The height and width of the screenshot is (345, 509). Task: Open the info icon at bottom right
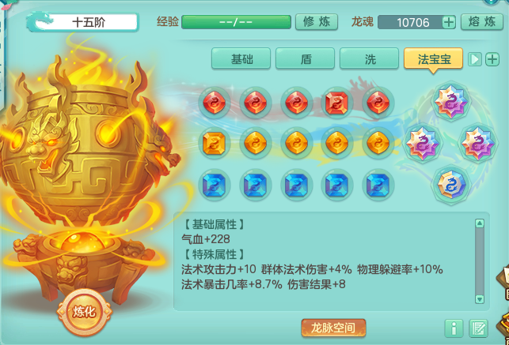[454, 328]
